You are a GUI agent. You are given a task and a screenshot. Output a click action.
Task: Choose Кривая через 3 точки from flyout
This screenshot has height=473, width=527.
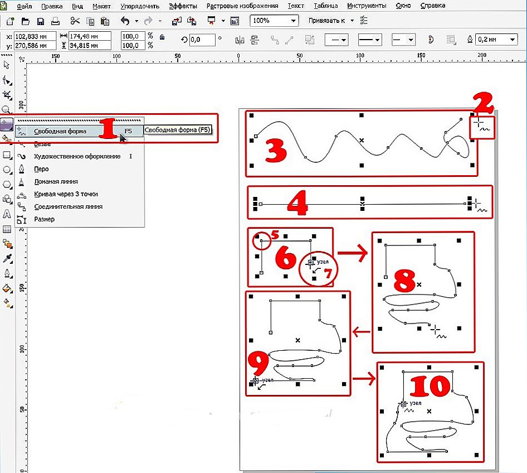[79, 194]
